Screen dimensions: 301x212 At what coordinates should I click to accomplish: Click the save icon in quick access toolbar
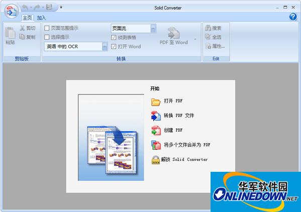click(x=49, y=8)
